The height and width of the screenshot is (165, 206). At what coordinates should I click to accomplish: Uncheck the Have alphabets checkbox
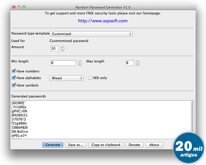click(x=14, y=78)
